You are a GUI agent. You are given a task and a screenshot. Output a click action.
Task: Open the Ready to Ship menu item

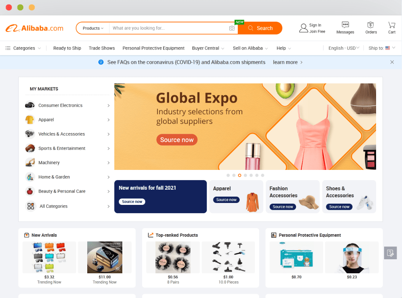pos(67,48)
